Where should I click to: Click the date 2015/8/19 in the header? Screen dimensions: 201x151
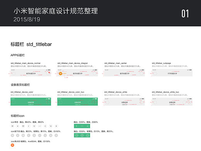pos(27,19)
